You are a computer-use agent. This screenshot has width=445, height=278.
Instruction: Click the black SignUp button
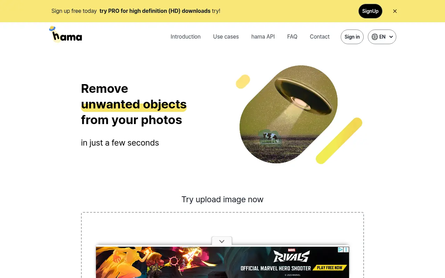(x=370, y=11)
